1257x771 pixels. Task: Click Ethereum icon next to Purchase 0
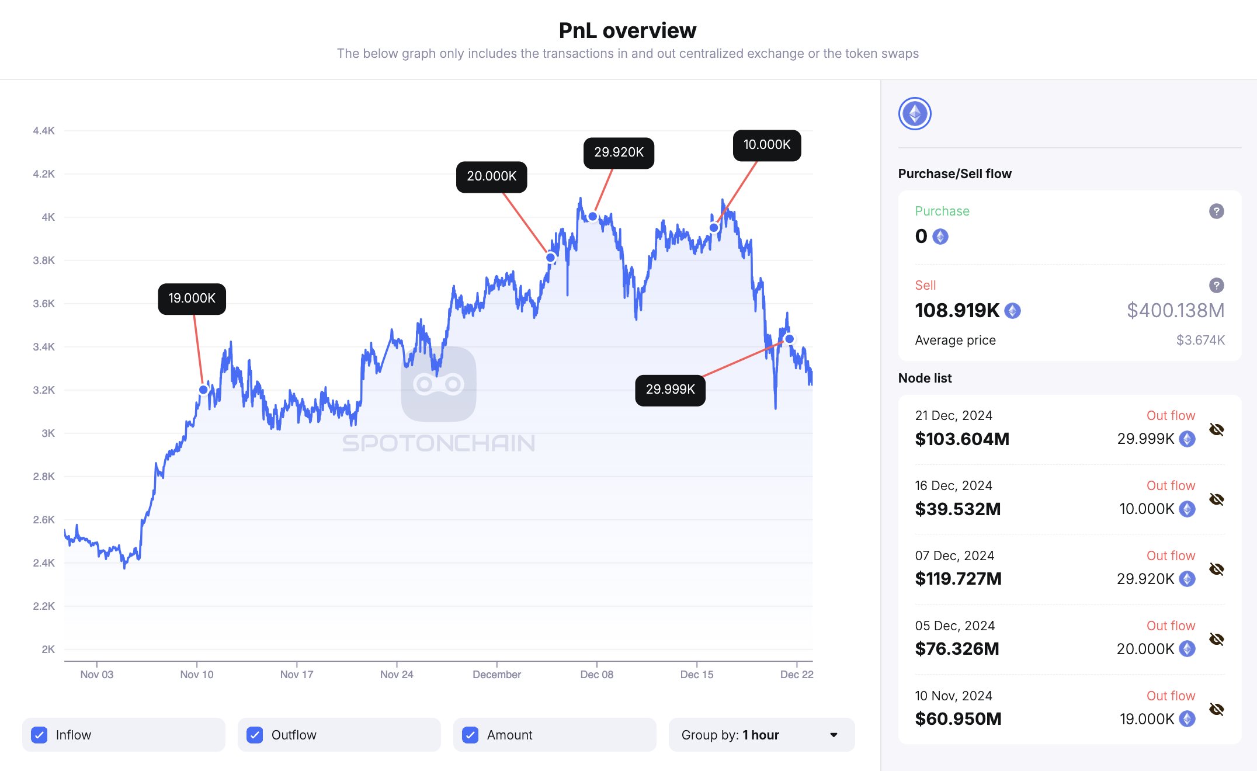(940, 237)
